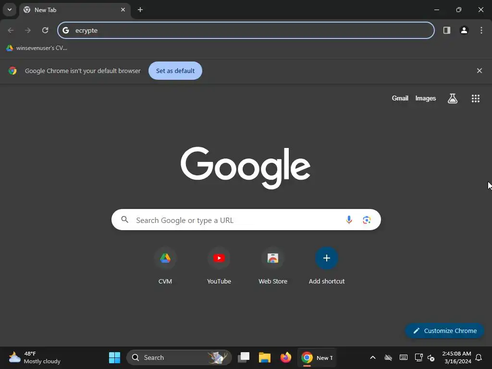
Task: Start voice search with microphone
Action: click(x=349, y=220)
